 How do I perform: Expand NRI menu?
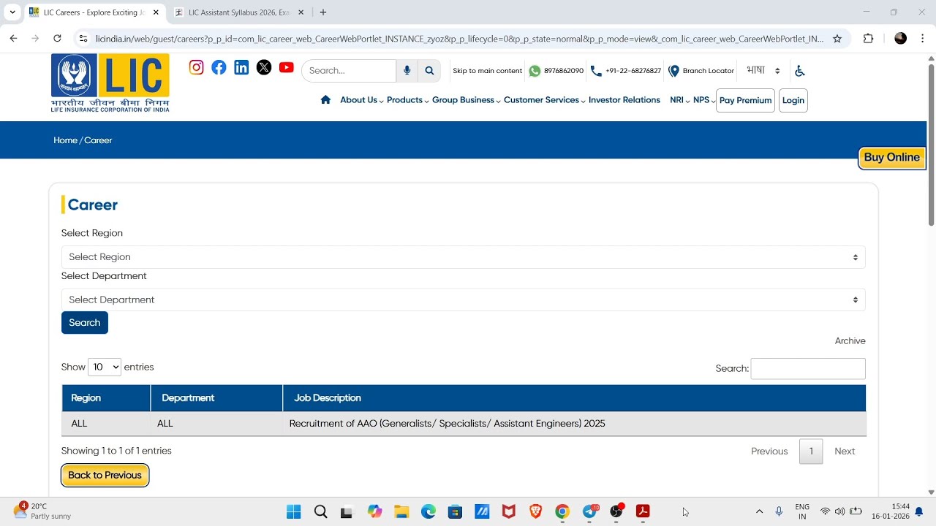point(679,100)
